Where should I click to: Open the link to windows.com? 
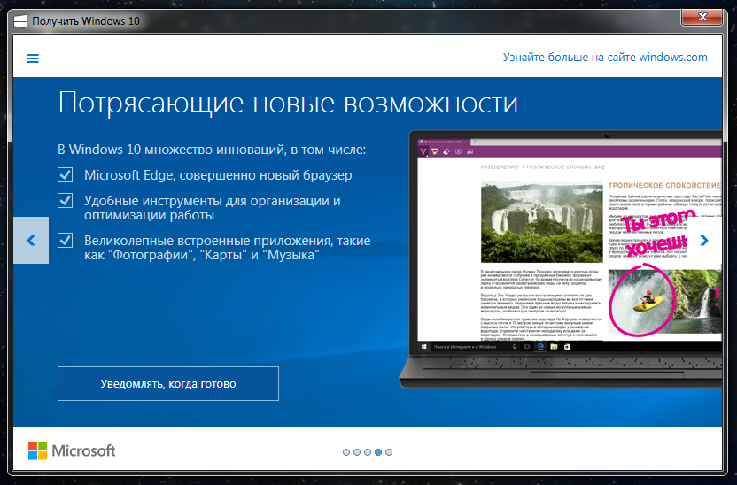pos(605,58)
